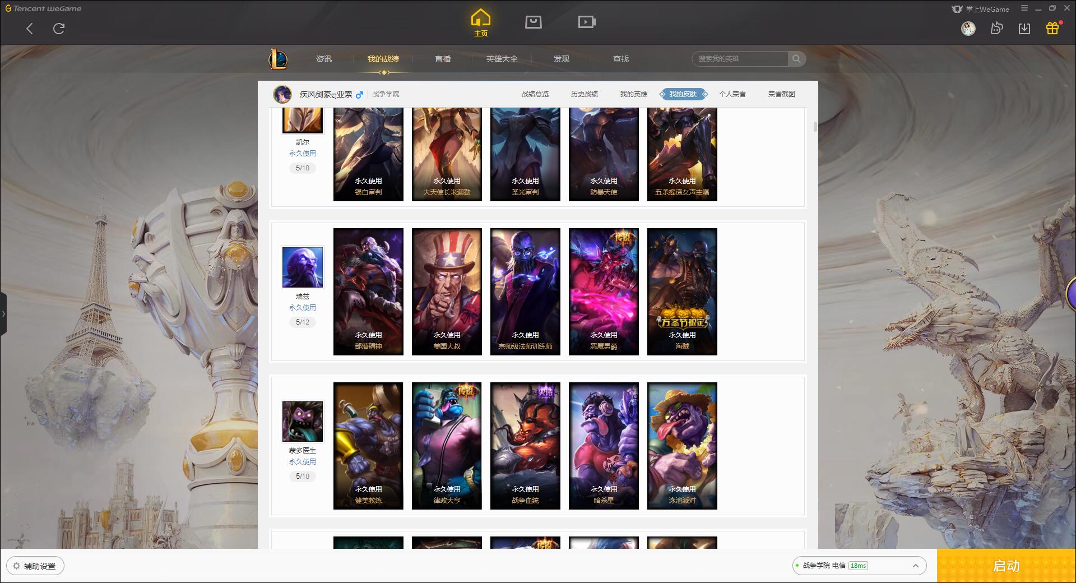Focus the hero search input field
This screenshot has width=1076, height=583.
[x=740, y=59]
